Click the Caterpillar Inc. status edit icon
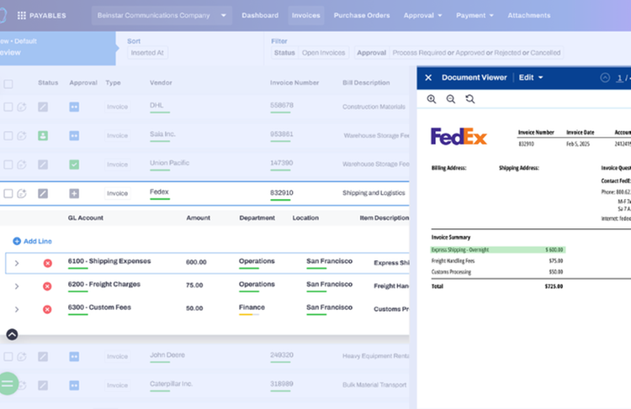This screenshot has width=631, height=409. [43, 385]
